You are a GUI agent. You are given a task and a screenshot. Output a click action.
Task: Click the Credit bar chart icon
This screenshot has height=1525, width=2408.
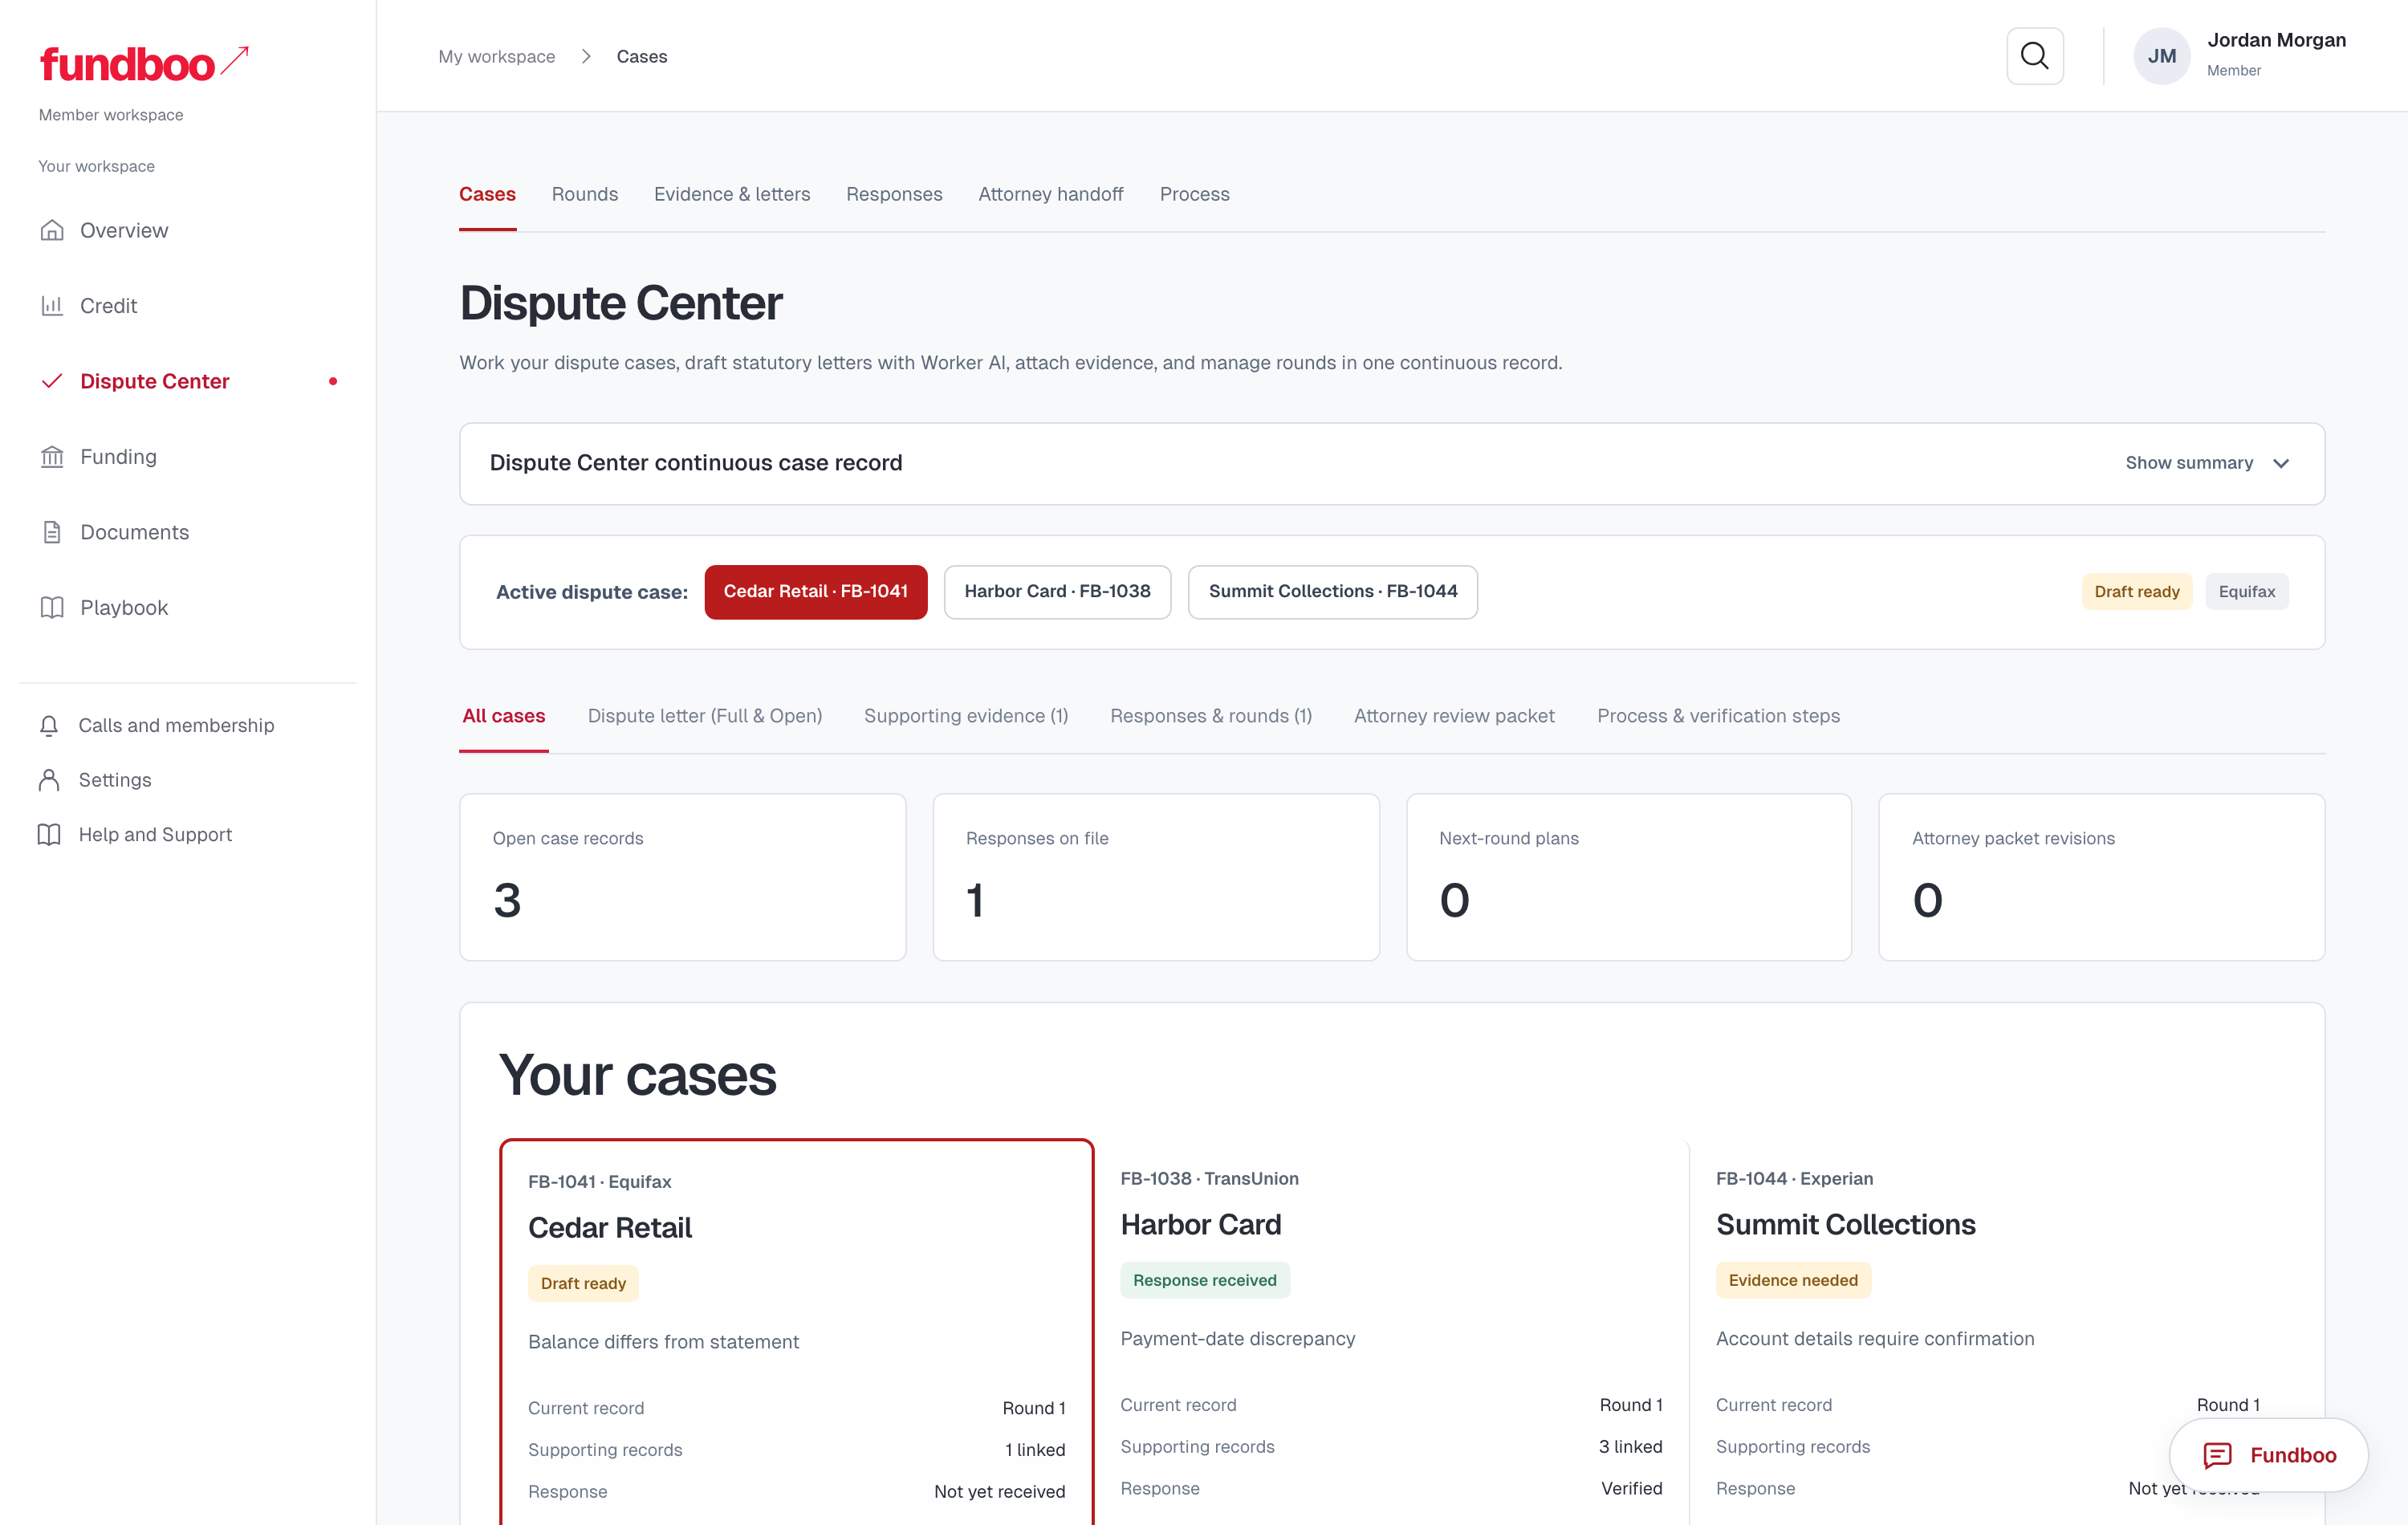point(52,306)
